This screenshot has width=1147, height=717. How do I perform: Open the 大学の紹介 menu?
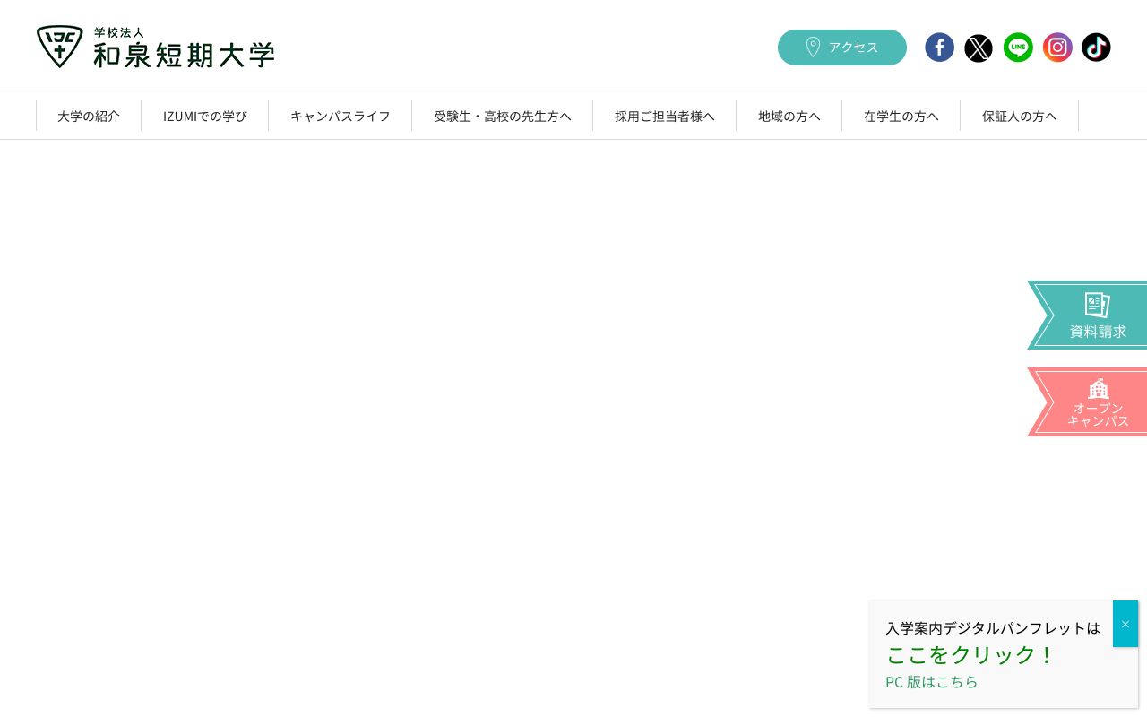click(x=89, y=116)
